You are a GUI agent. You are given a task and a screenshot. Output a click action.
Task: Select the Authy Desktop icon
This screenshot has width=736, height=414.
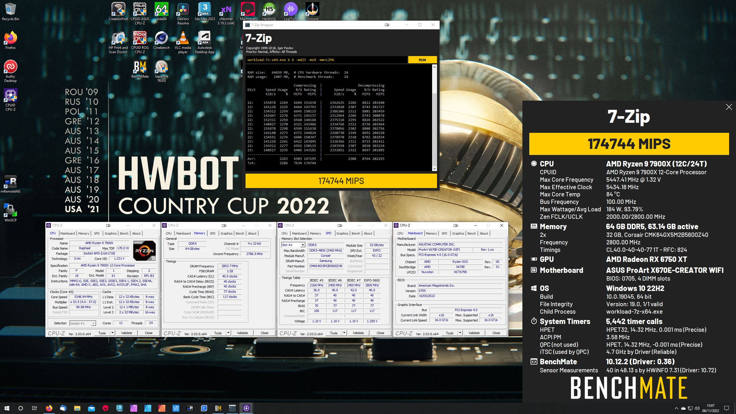point(10,71)
